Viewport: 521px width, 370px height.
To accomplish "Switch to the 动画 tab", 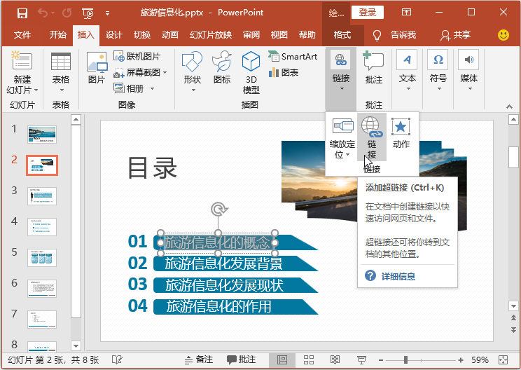I will click(x=170, y=35).
